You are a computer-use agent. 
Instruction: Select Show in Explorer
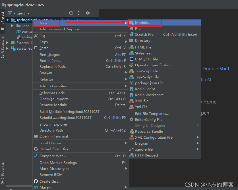[80, 124]
